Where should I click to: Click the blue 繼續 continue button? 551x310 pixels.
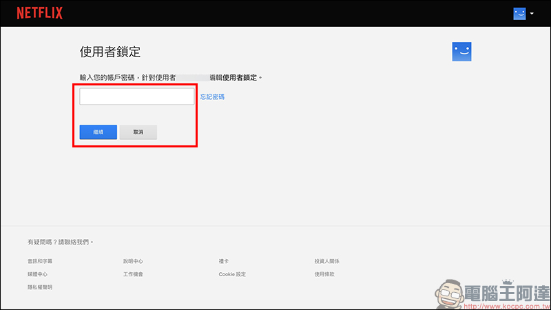pos(98,132)
